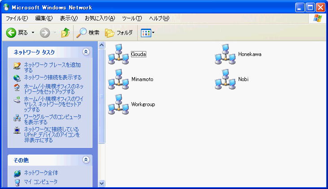Screen dimensions: 328x189
Task: Open the 表示(V) menu
Action: coord(69,18)
